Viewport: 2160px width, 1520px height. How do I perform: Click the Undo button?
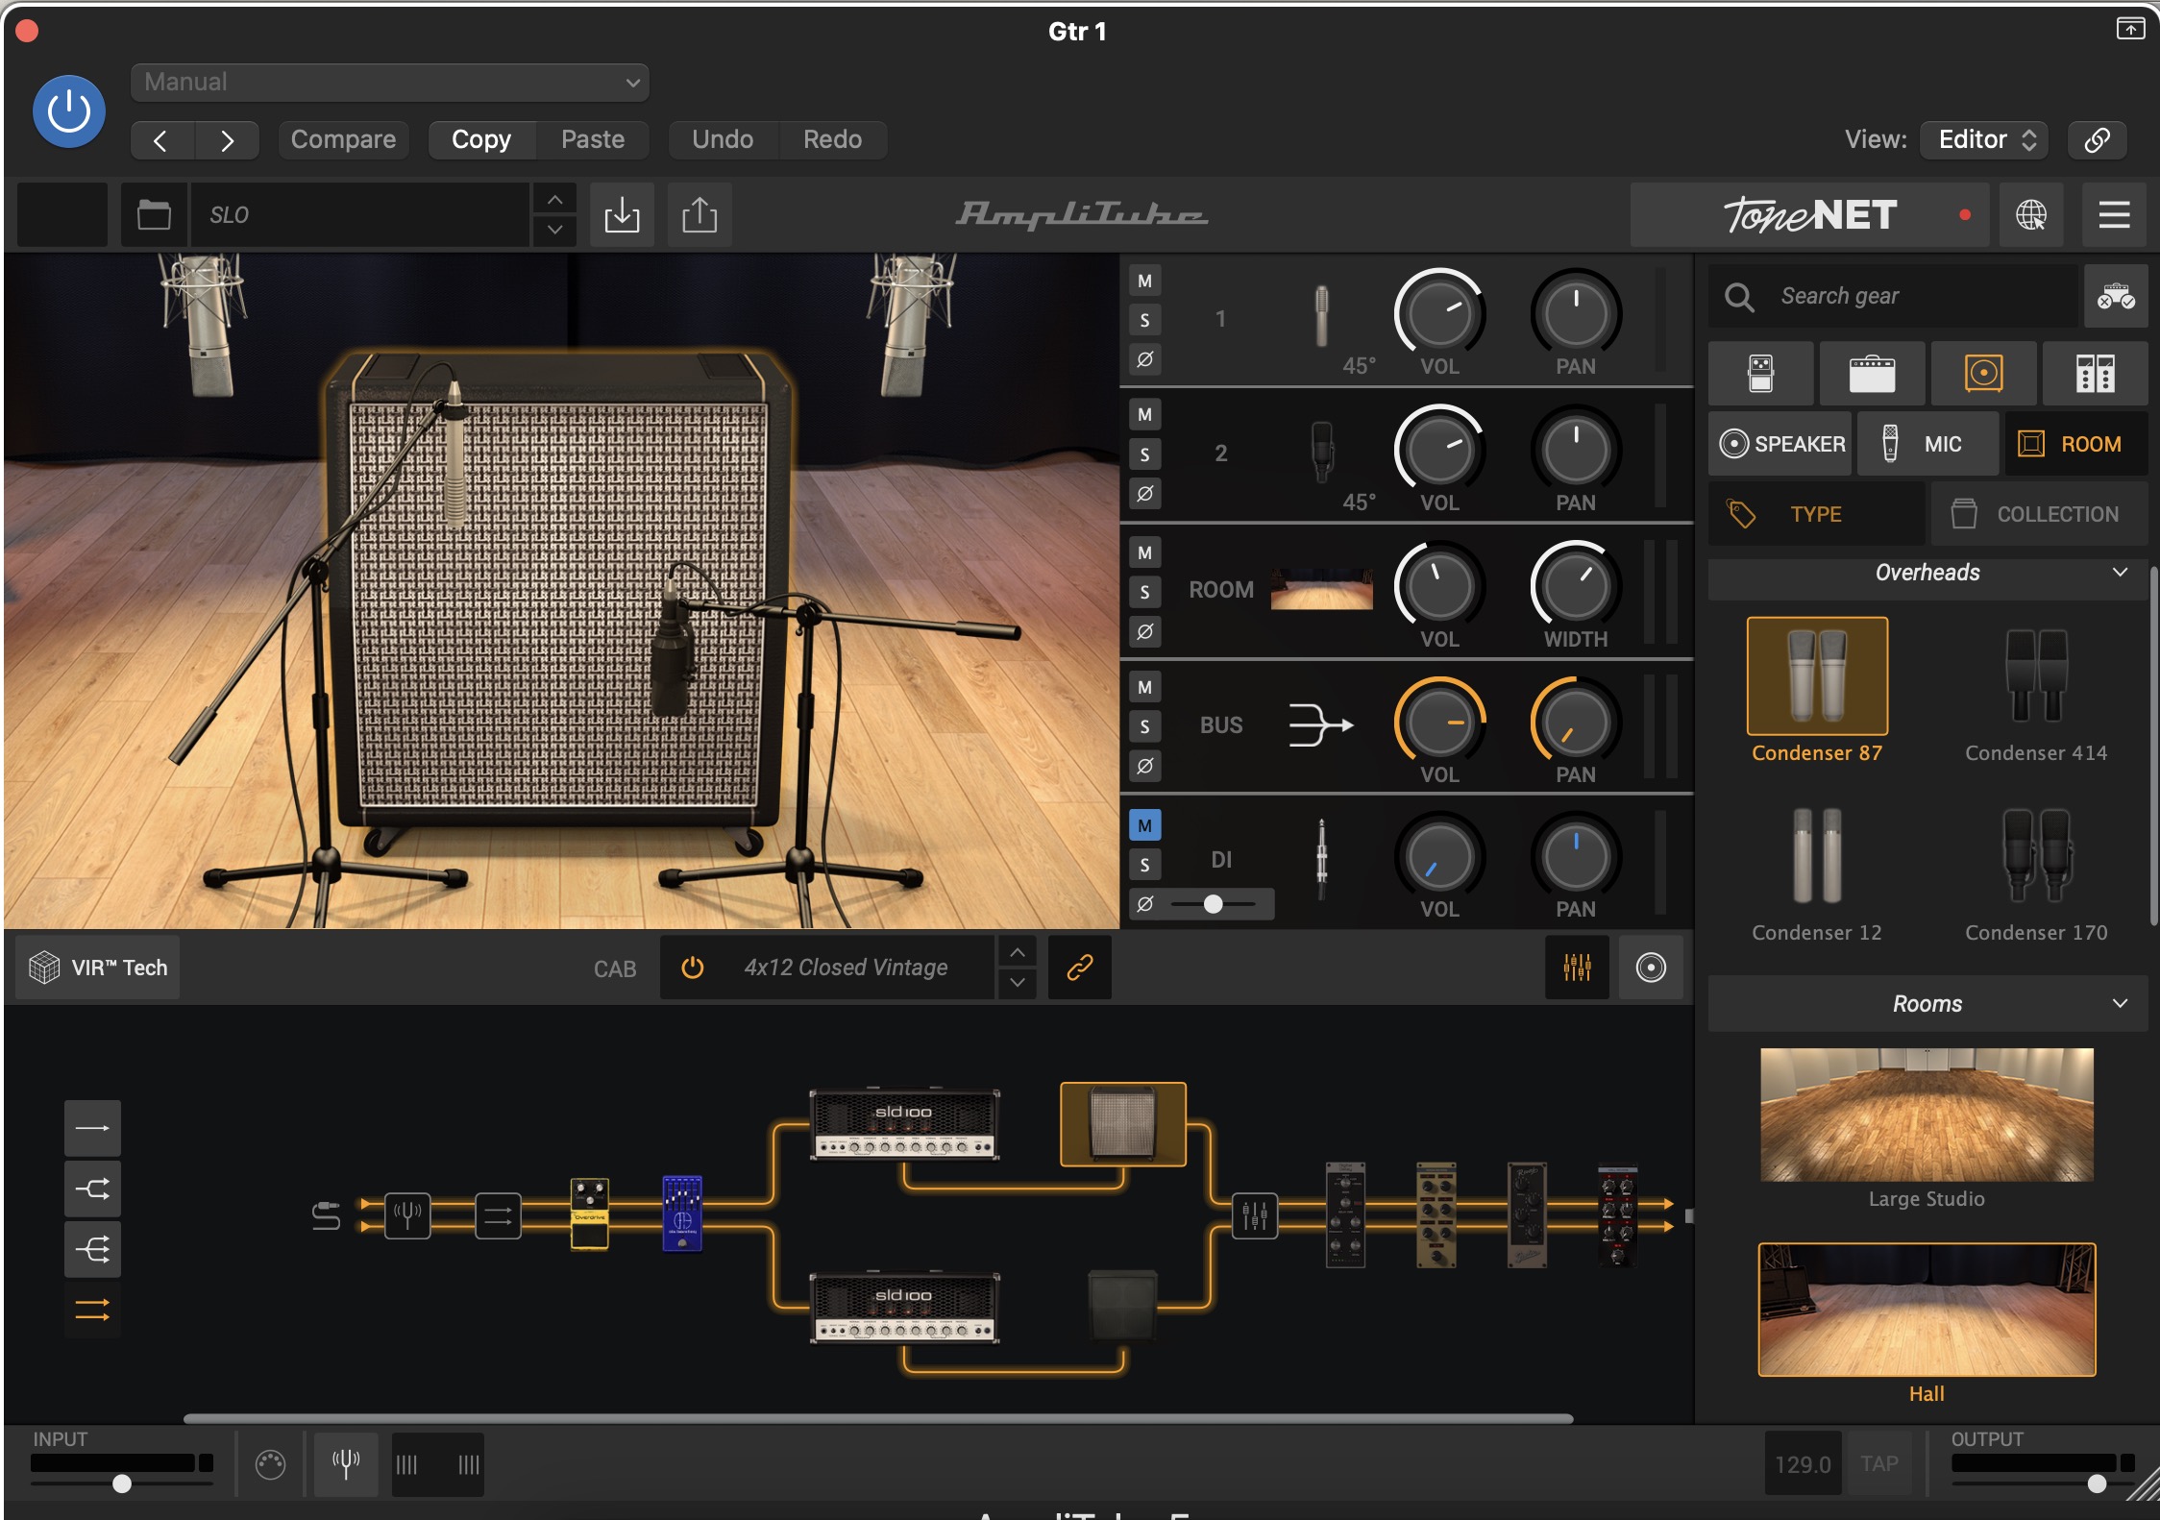click(723, 140)
